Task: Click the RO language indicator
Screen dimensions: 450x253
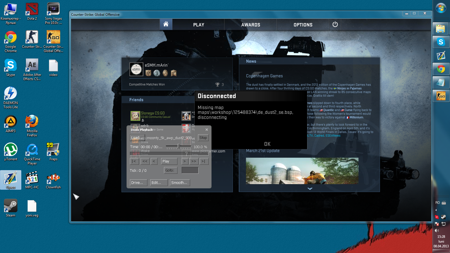Action: tap(438, 203)
